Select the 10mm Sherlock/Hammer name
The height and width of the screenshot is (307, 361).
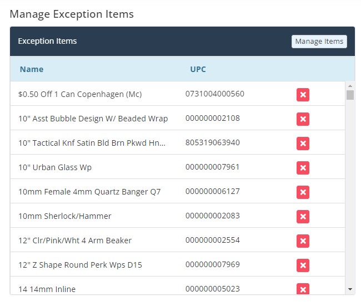click(x=64, y=216)
